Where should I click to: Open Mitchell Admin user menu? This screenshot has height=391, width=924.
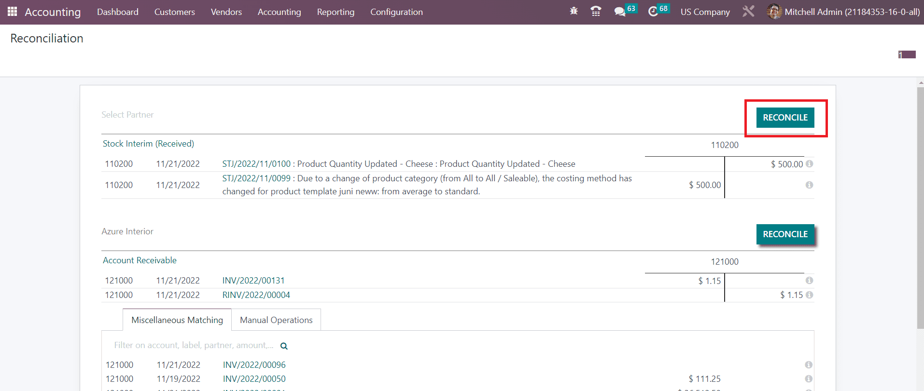[843, 12]
